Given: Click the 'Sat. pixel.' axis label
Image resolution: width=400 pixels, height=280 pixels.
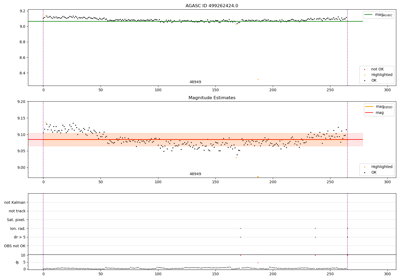Looking at the screenshot, I should (x=16, y=220).
